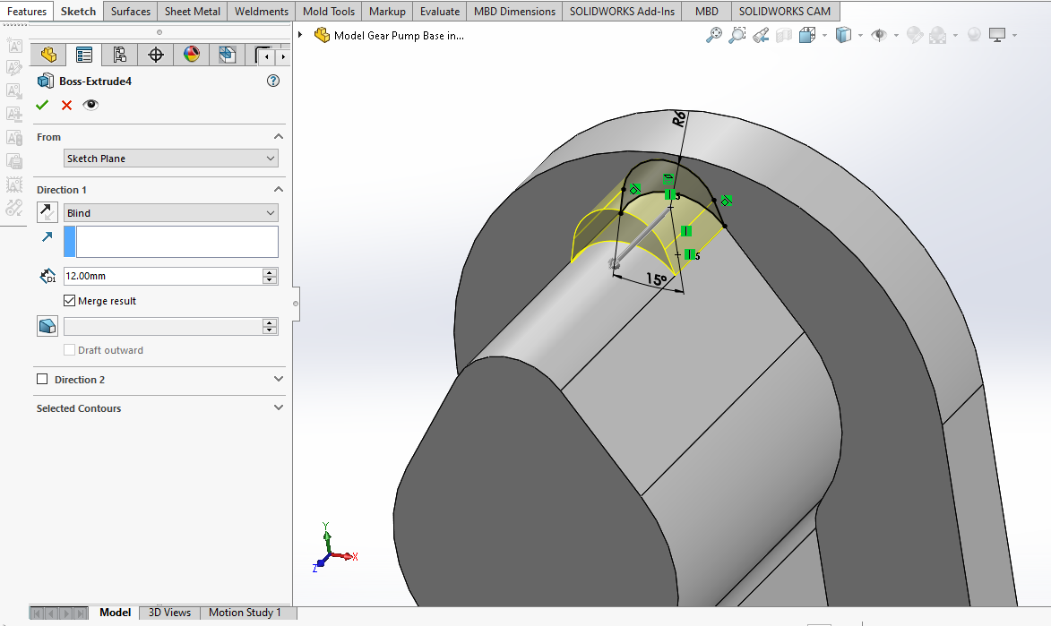Open the FeatureManager design tree tab
Image resolution: width=1051 pixels, height=626 pixels.
pyautogui.click(x=48, y=56)
